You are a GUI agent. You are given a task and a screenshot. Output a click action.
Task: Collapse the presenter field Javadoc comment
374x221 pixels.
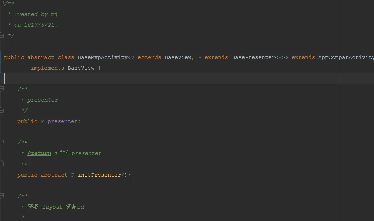pos(2,89)
